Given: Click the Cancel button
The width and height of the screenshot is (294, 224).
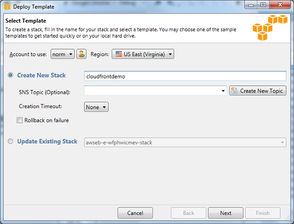Looking at the screenshot, I should click(x=135, y=213).
